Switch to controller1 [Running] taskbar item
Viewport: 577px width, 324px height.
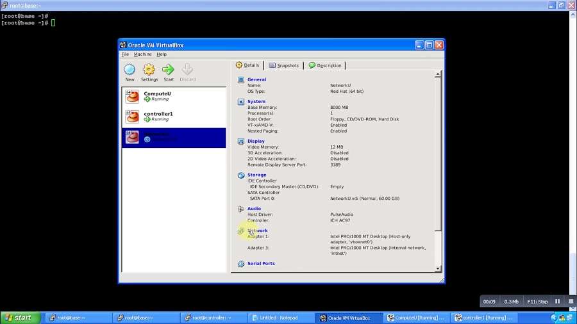point(483,318)
